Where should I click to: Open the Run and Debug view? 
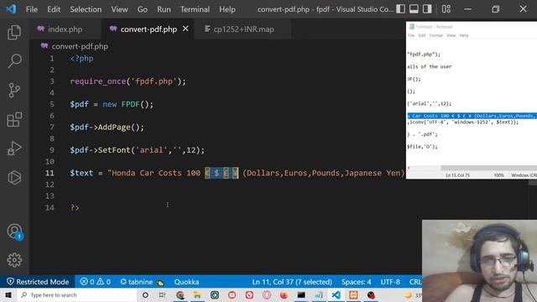coord(14,148)
